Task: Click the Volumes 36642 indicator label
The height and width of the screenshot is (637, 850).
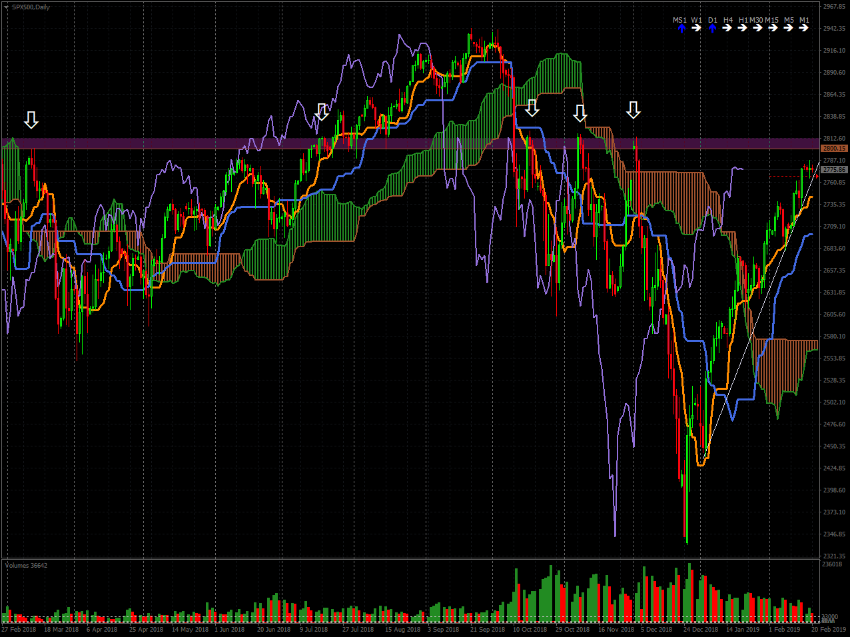Action: click(x=26, y=566)
